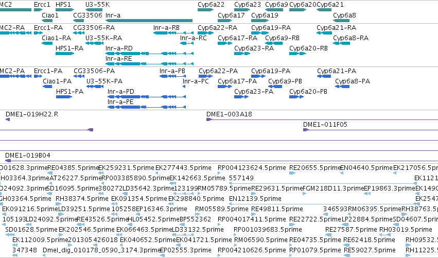Open the Inr-a-RB transcript label
Viewport: 438px width, 258px height.
(x=166, y=28)
